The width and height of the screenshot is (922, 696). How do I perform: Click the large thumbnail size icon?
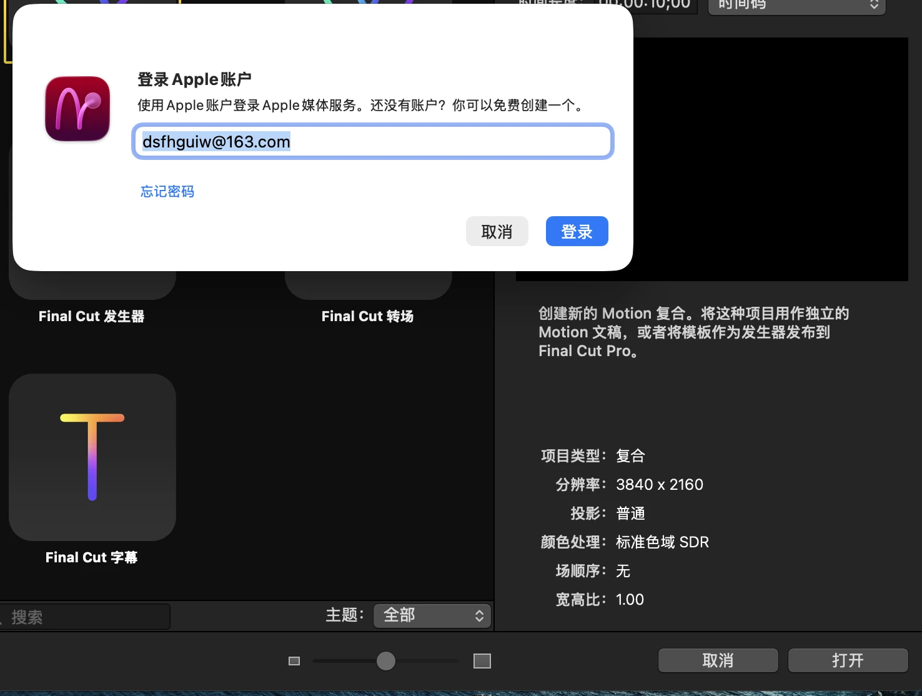coord(482,661)
